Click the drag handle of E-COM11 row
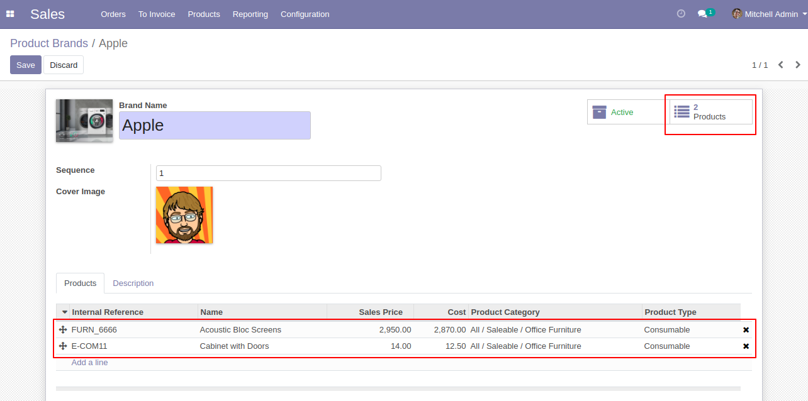The width and height of the screenshot is (808, 401). [x=63, y=346]
